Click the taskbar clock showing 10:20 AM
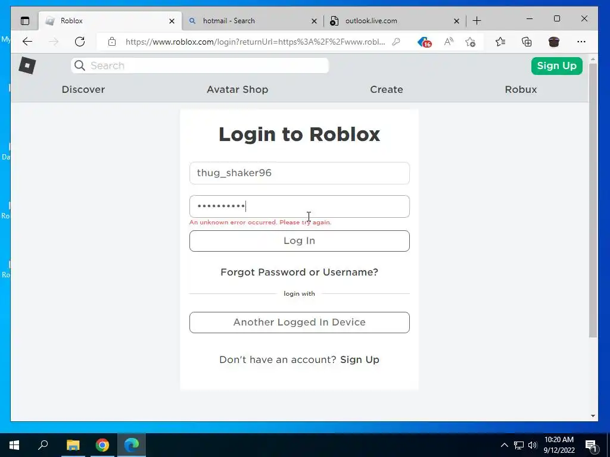Viewport: 610px width, 457px height. click(559, 445)
